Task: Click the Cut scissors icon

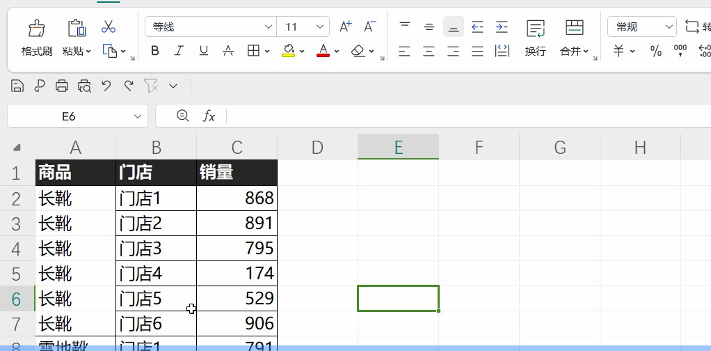Action: 109,26
